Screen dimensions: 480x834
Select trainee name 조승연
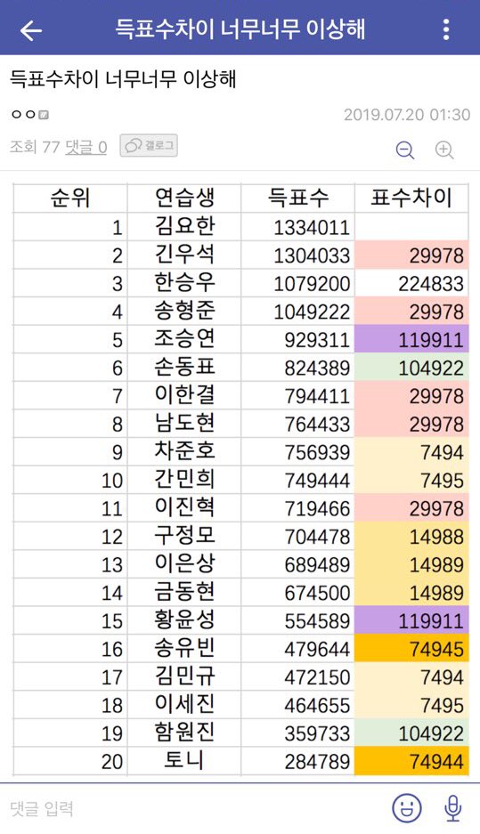click(x=184, y=339)
